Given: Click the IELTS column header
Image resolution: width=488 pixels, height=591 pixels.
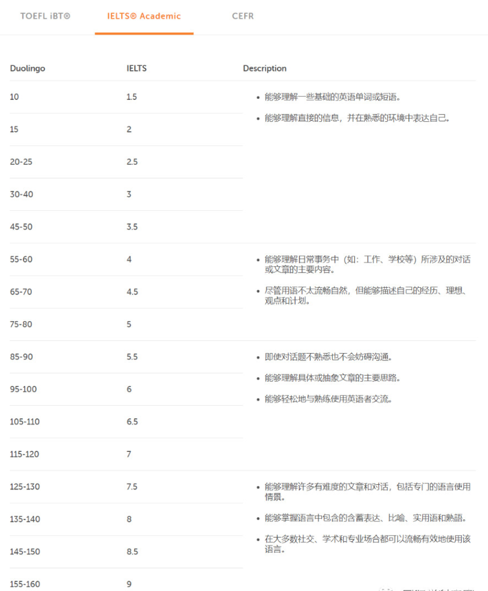Looking at the screenshot, I should click(136, 69).
